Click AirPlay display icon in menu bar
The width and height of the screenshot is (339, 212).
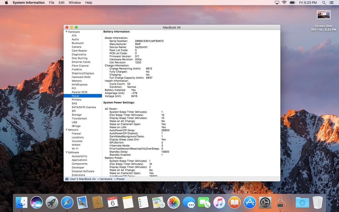(277, 3)
